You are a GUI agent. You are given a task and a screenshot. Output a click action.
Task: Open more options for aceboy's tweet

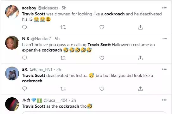164,8
